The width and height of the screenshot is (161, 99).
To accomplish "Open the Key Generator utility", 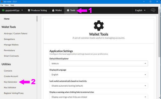I will pos(11,82).
